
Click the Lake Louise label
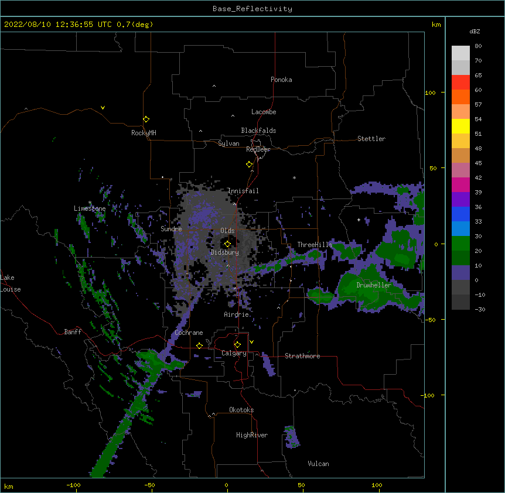point(11,283)
